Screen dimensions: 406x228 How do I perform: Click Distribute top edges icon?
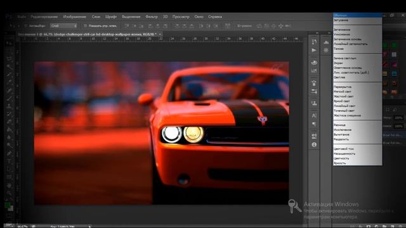pos(177,26)
